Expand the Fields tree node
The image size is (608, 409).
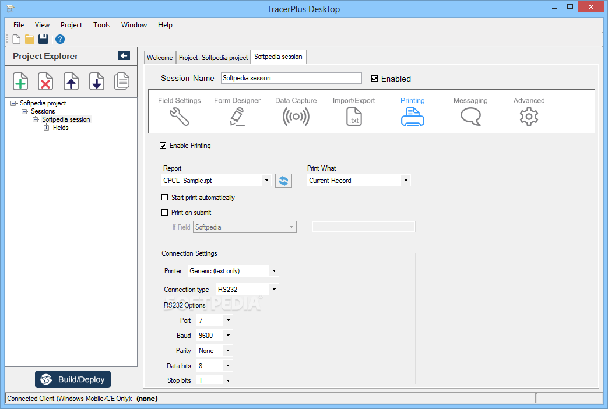pyautogui.click(x=46, y=128)
